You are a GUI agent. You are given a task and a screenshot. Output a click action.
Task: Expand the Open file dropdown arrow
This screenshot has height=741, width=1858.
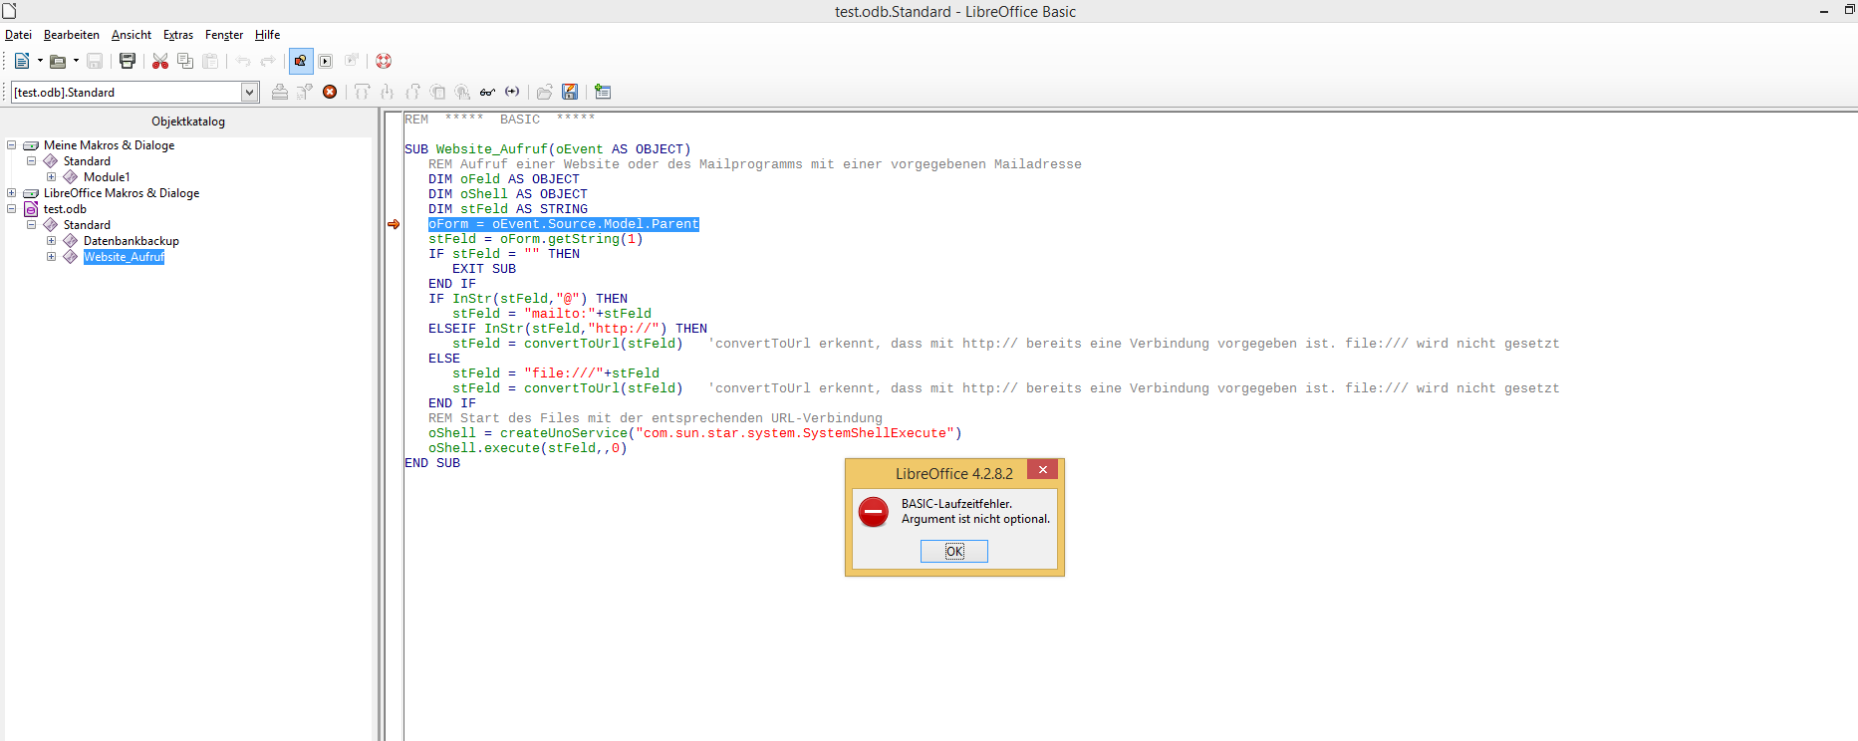(x=76, y=61)
